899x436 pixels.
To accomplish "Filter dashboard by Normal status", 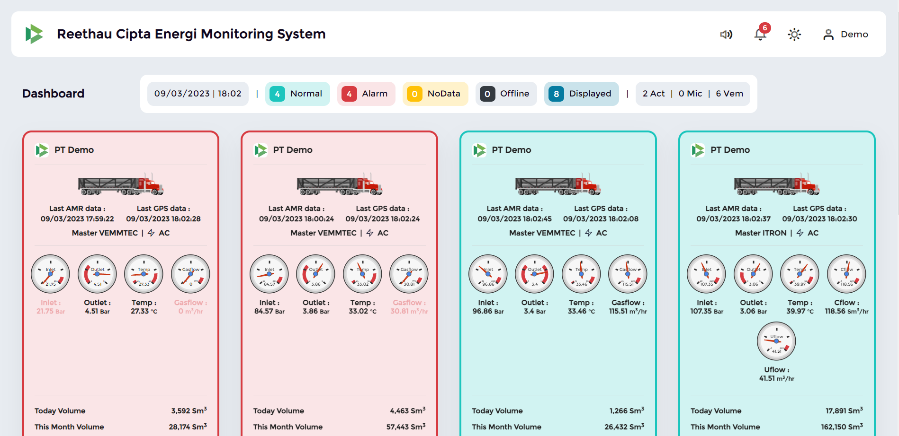I will pyautogui.click(x=297, y=94).
